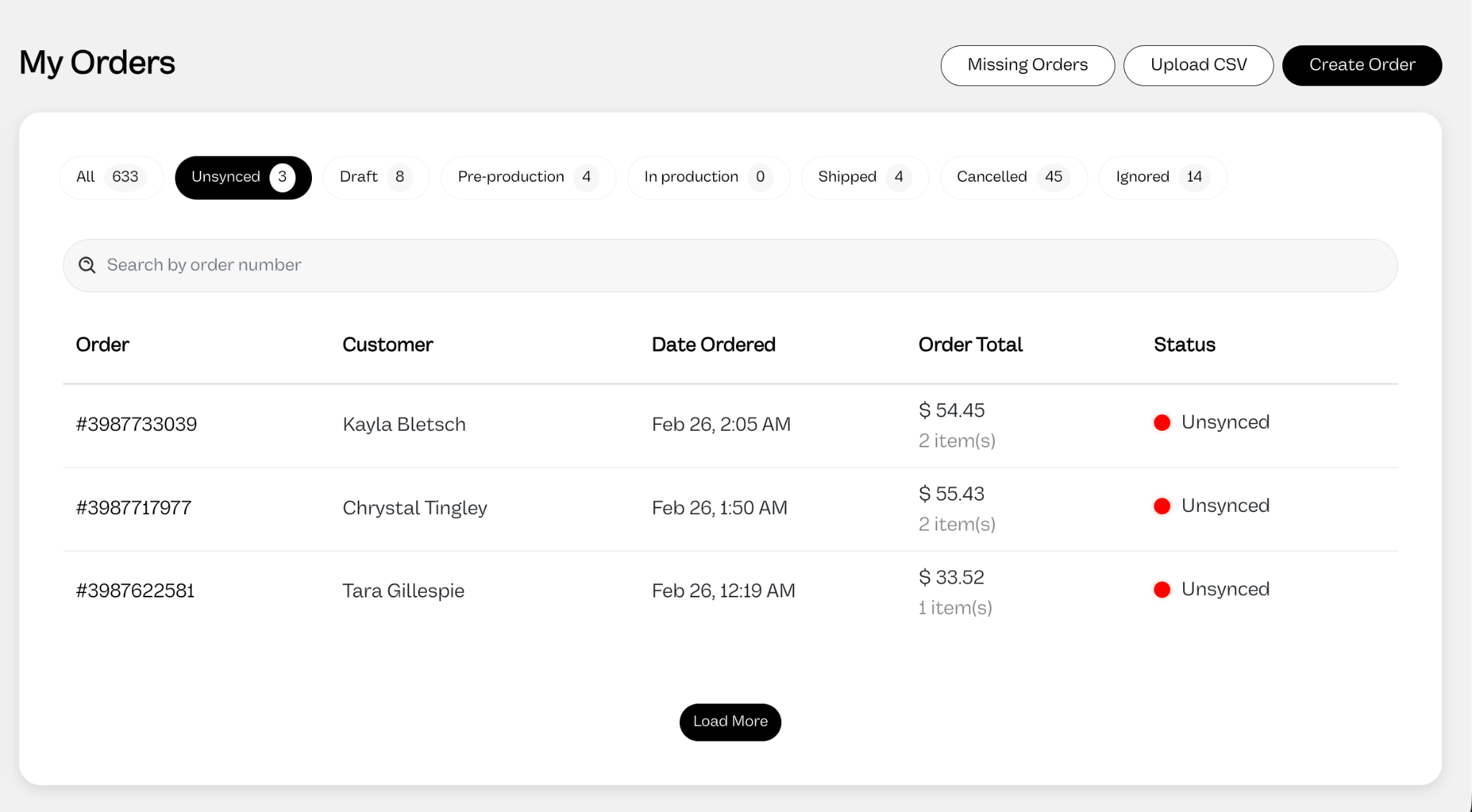1472x812 pixels.
Task: Open order #3987622581
Action: pyautogui.click(x=135, y=591)
